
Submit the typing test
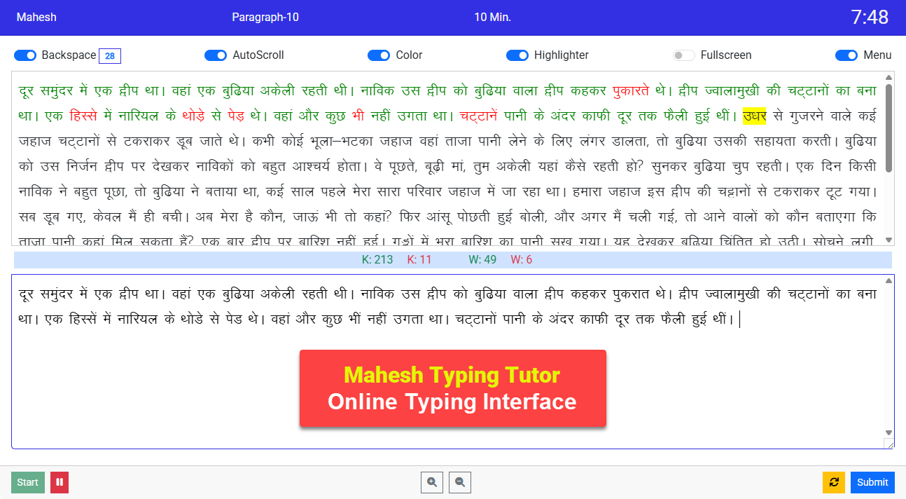tap(872, 482)
